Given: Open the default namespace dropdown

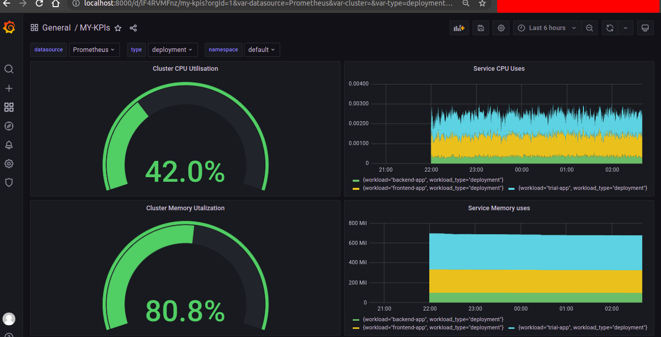Looking at the screenshot, I should pyautogui.click(x=262, y=49).
